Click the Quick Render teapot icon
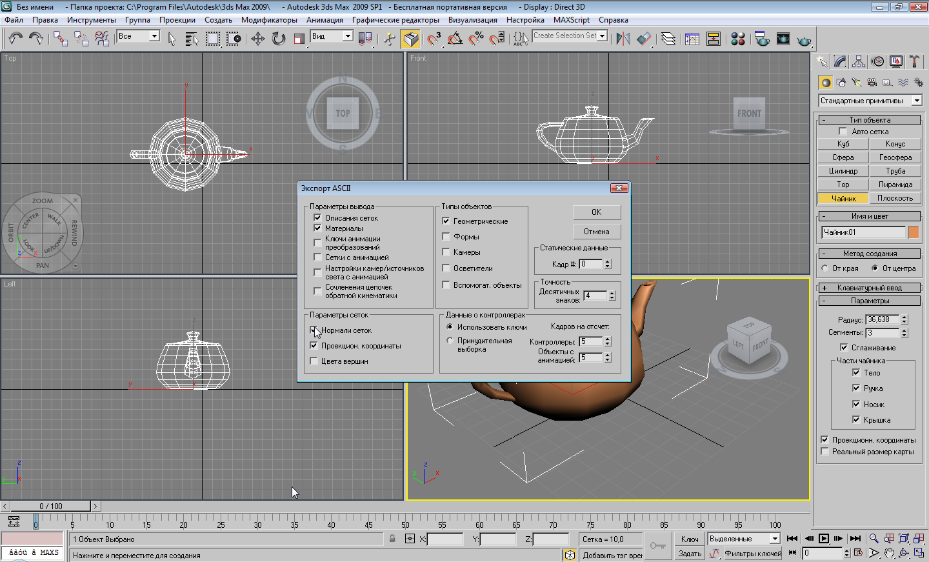This screenshot has width=929, height=562. coord(803,40)
